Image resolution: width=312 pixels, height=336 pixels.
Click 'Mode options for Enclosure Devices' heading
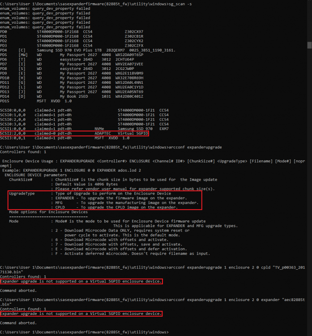point(48,212)
